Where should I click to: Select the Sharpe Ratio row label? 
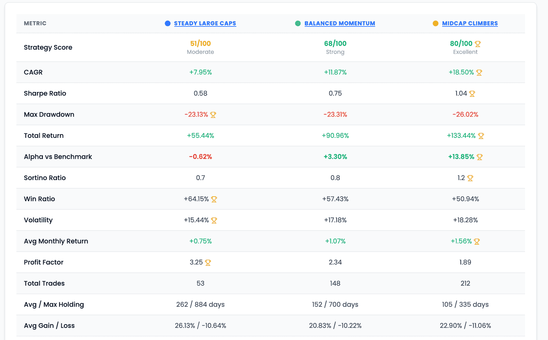(45, 93)
